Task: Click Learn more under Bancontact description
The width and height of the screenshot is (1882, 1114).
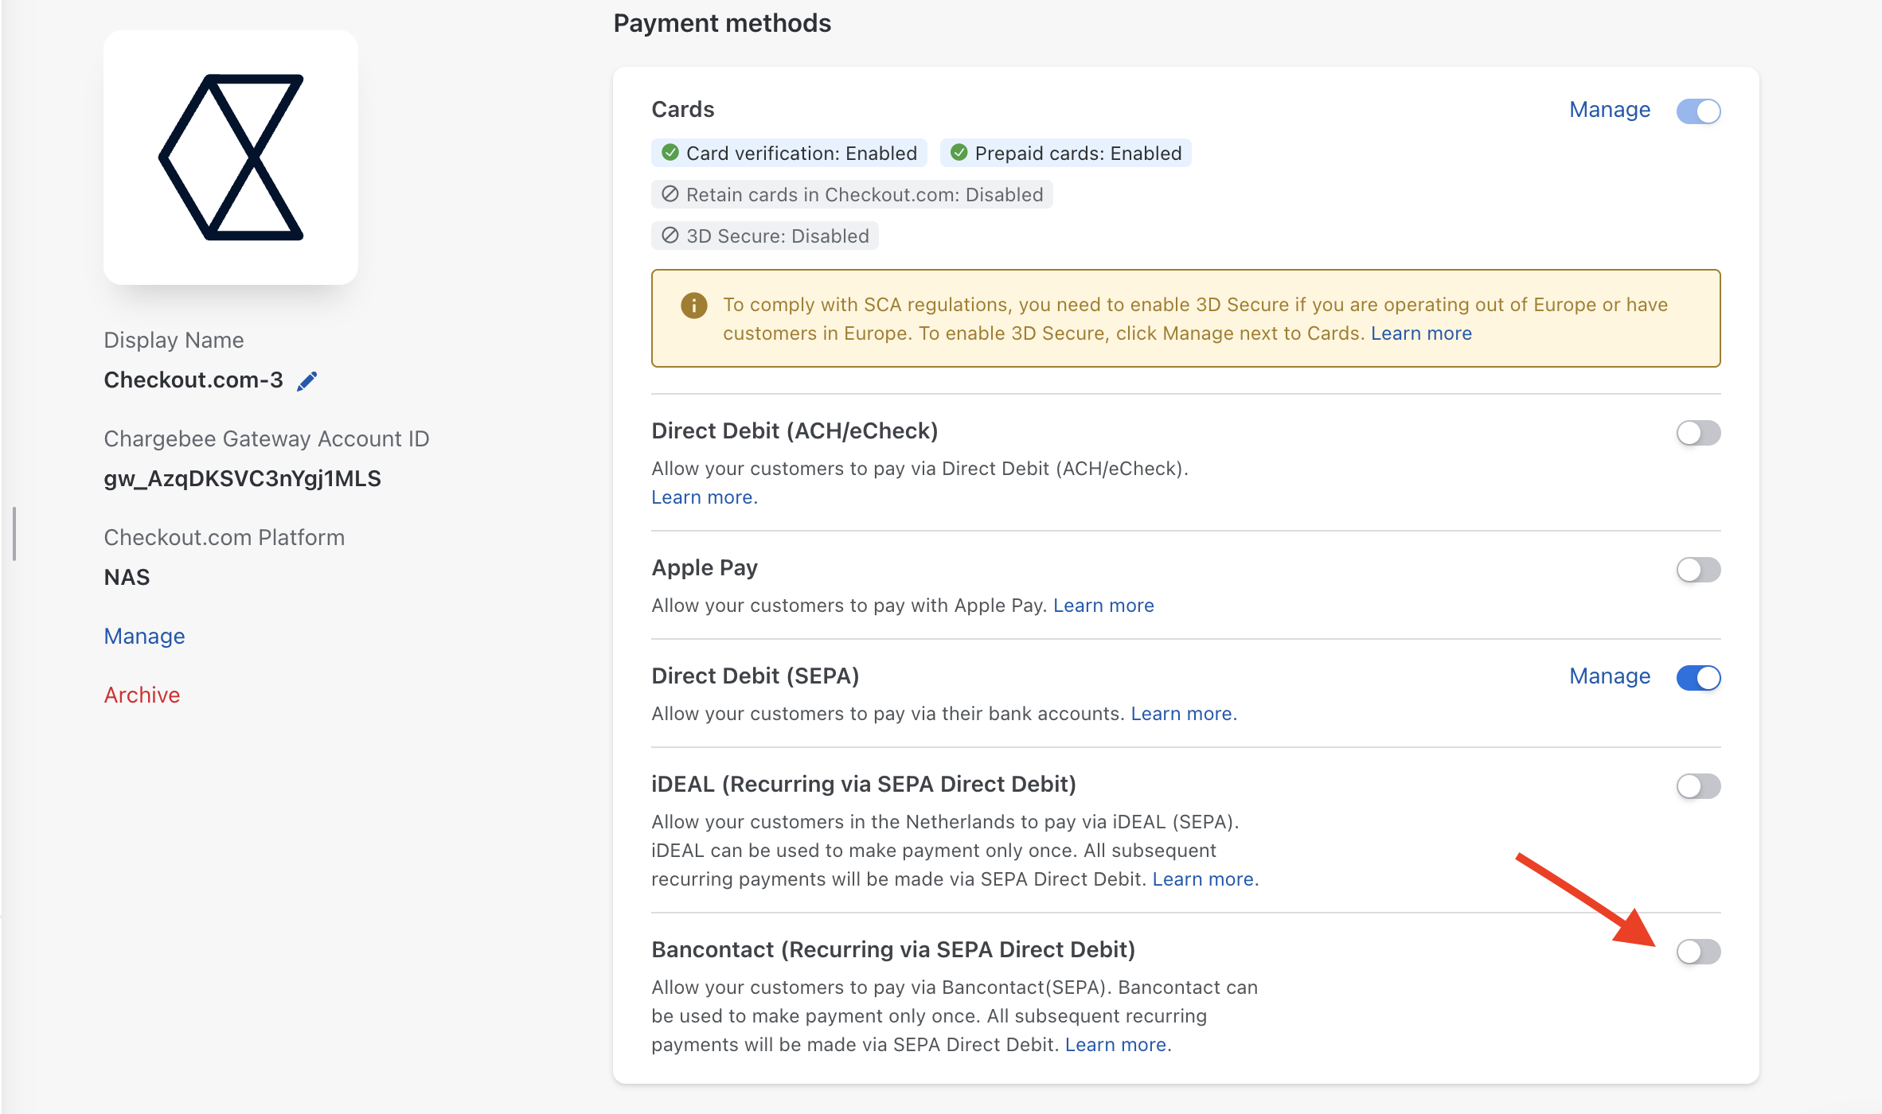Action: coord(1115,1045)
